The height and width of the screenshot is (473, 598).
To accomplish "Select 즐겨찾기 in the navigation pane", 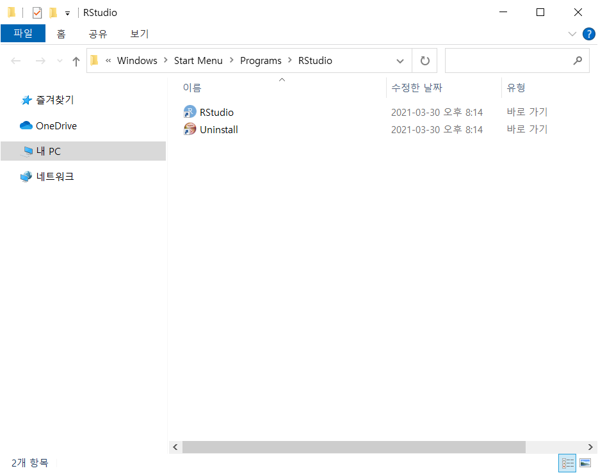I will tap(54, 100).
